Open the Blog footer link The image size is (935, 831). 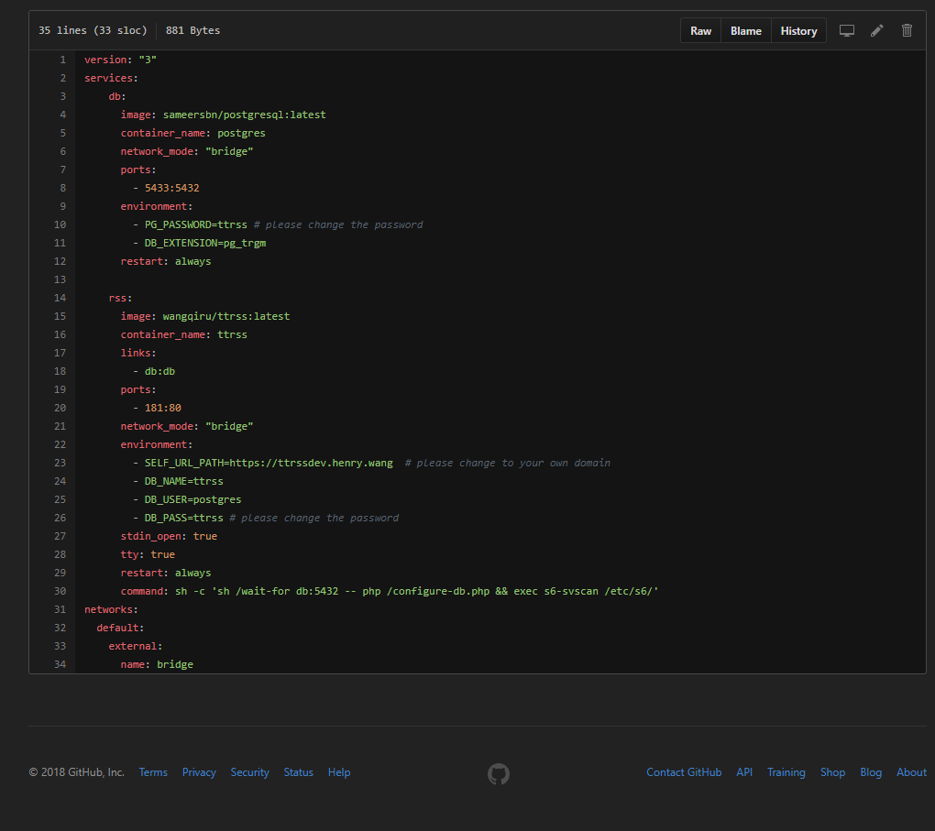[871, 772]
